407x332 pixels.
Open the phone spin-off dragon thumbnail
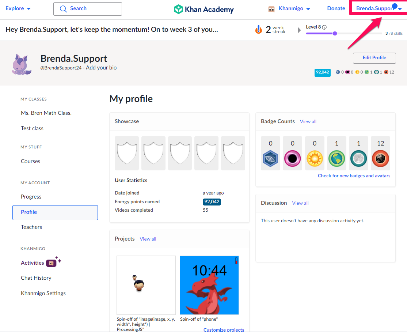click(209, 285)
